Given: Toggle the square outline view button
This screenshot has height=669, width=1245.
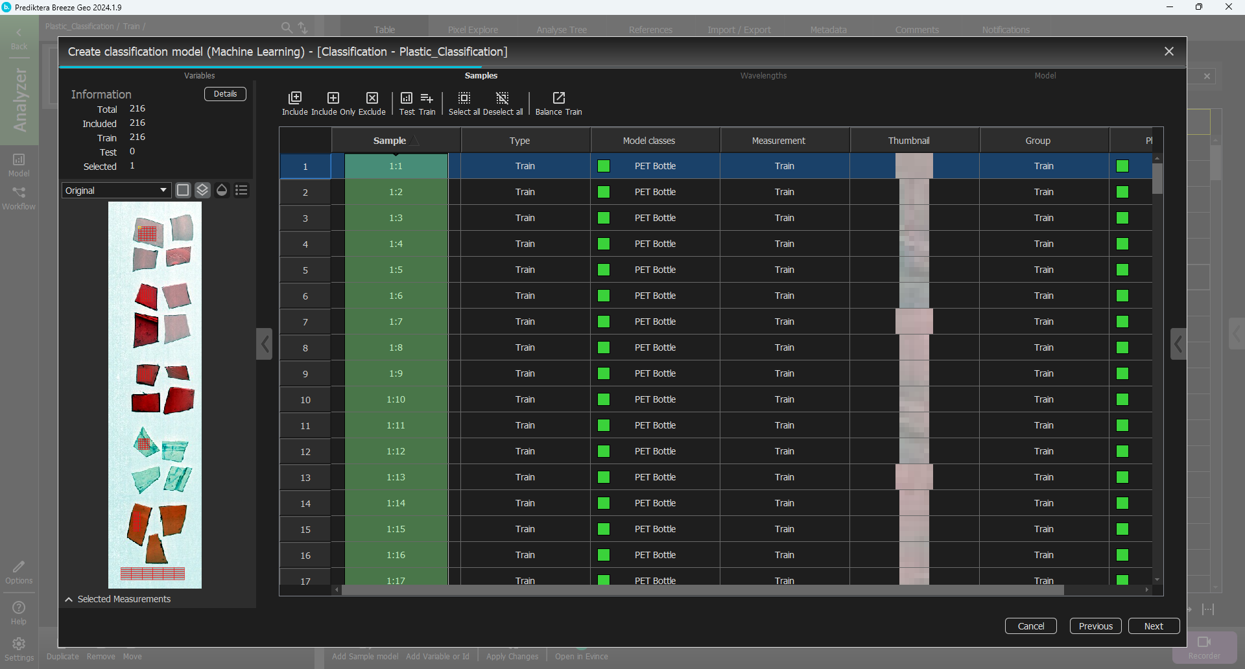Looking at the screenshot, I should click(183, 190).
